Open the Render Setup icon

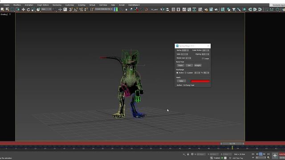click(x=206, y=9)
